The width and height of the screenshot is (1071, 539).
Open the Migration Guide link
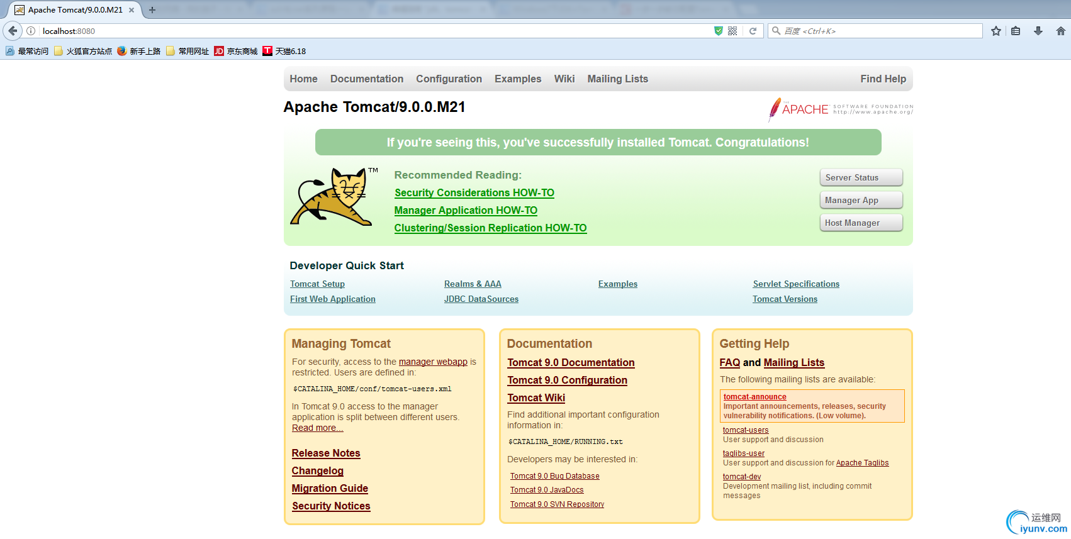click(330, 488)
